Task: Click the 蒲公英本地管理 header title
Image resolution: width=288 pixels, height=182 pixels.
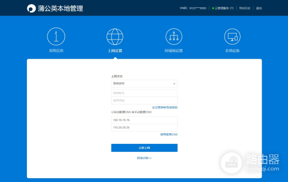Action: [60, 9]
